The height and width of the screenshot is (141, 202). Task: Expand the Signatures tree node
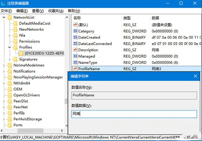click(10, 59)
